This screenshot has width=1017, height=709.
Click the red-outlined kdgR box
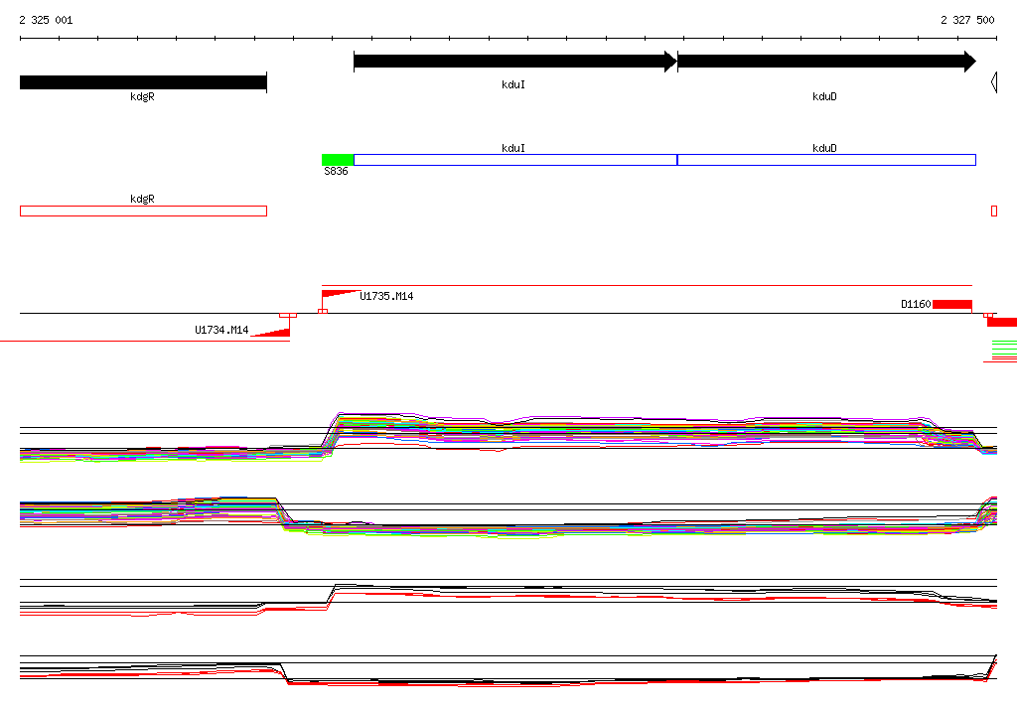(x=143, y=211)
